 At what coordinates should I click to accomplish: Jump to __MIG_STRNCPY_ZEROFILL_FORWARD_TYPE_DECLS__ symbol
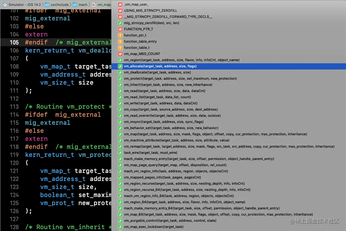coord(168,17)
